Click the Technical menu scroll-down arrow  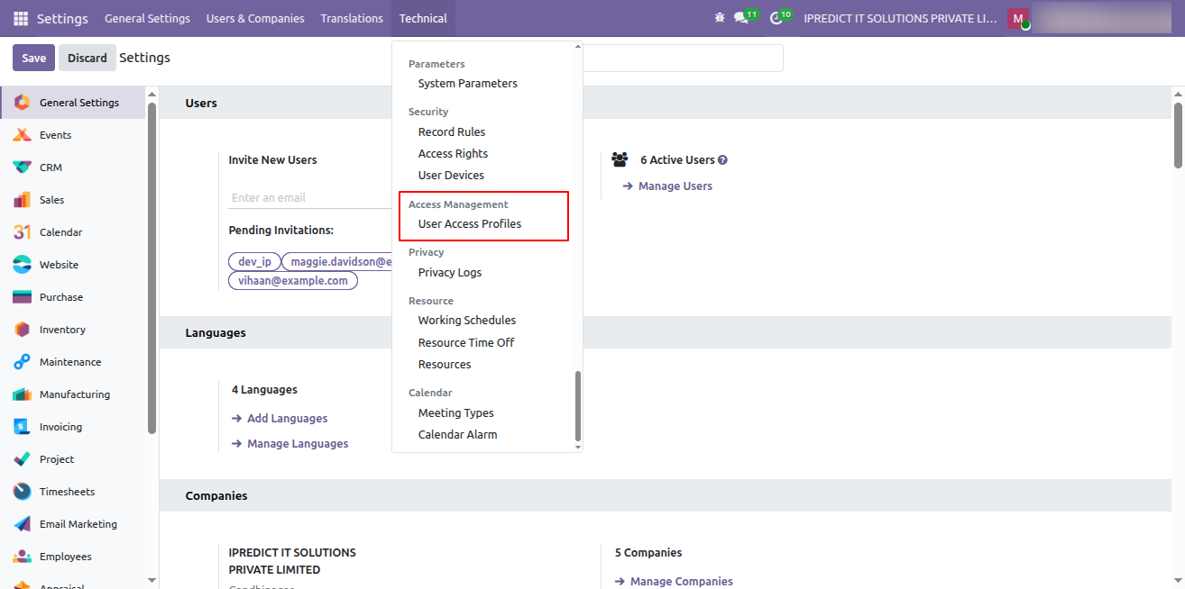pyautogui.click(x=578, y=446)
